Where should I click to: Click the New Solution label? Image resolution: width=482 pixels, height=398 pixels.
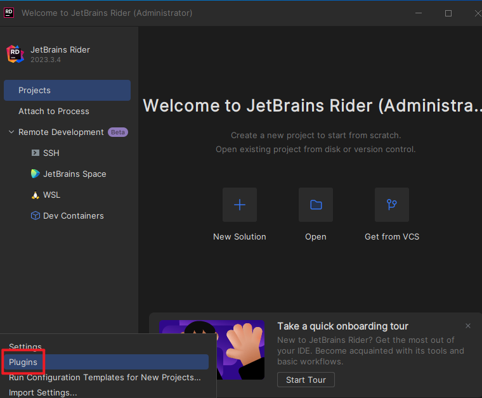pyautogui.click(x=240, y=236)
